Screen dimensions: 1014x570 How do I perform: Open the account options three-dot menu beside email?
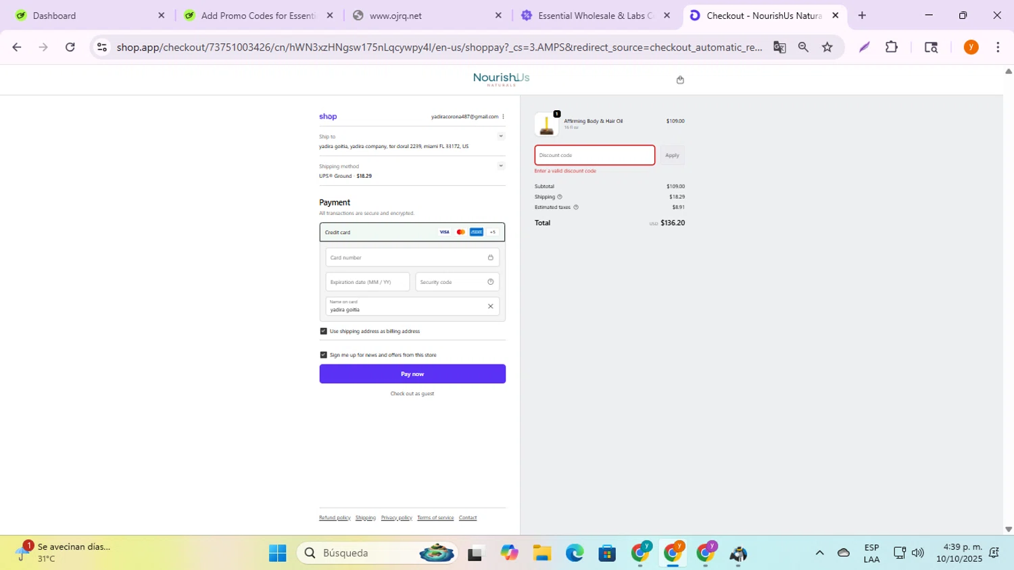(x=503, y=116)
